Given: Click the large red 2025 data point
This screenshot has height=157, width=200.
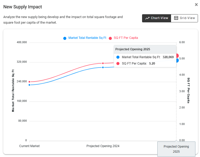Looking at the screenshot, I should [x=177, y=56].
